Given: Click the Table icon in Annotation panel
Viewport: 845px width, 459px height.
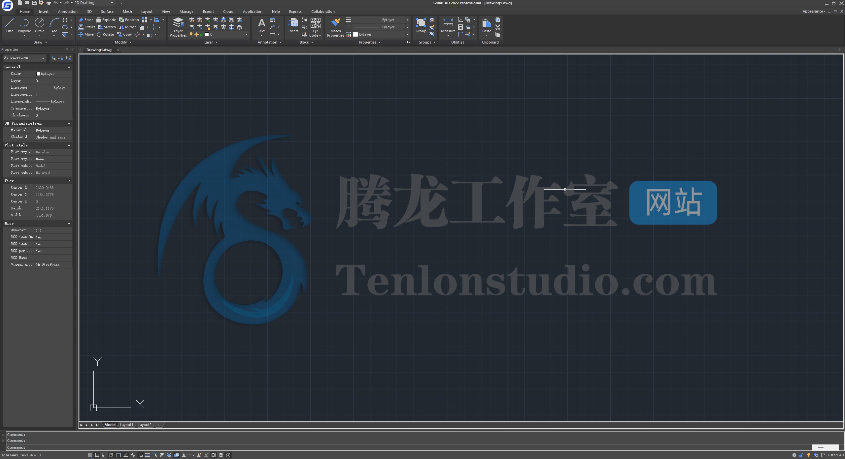Looking at the screenshot, I should (x=273, y=20).
